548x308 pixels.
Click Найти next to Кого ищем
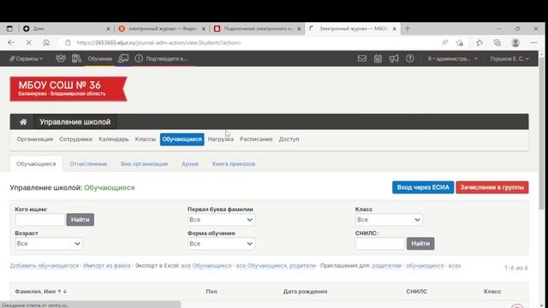point(80,220)
